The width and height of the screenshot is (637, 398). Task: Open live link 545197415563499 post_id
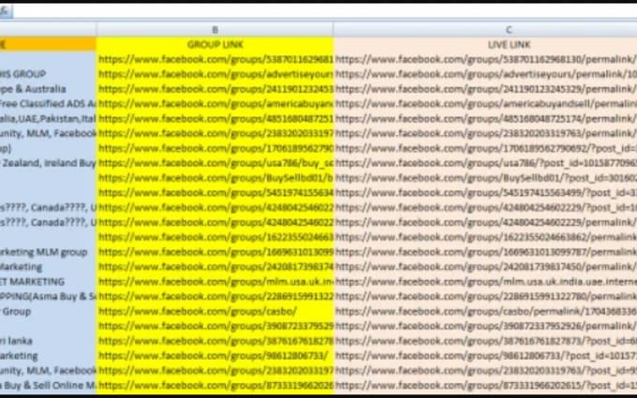(485, 193)
